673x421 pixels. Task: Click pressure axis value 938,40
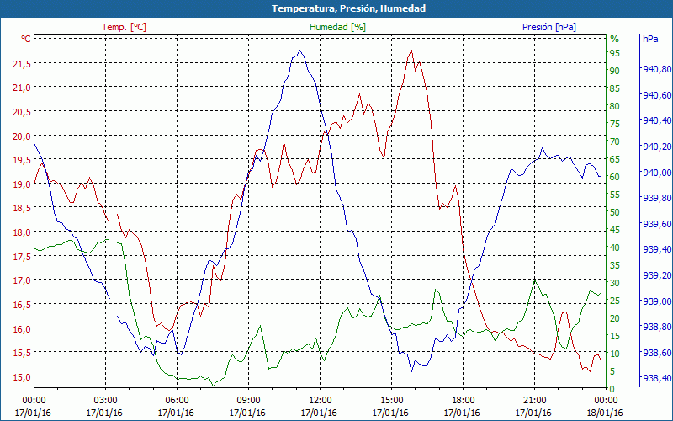click(658, 378)
